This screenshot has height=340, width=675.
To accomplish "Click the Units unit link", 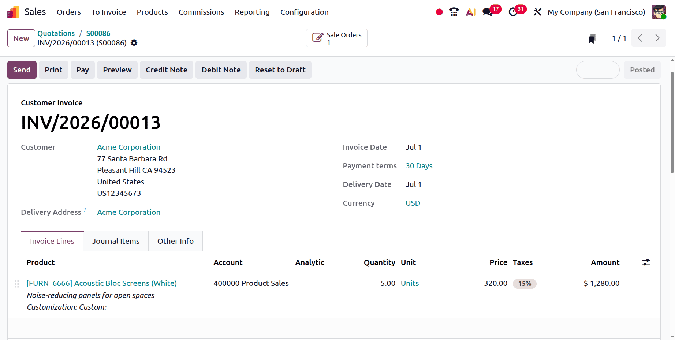I will point(410,283).
